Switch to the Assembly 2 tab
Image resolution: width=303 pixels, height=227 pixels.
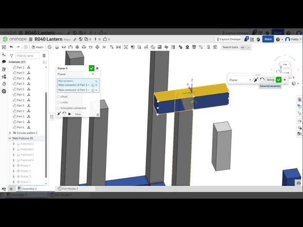click(x=29, y=189)
